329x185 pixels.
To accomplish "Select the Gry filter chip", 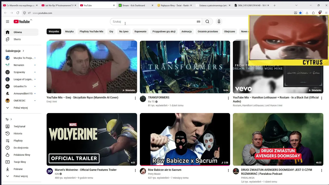I will pyautogui.click(x=111, y=31).
